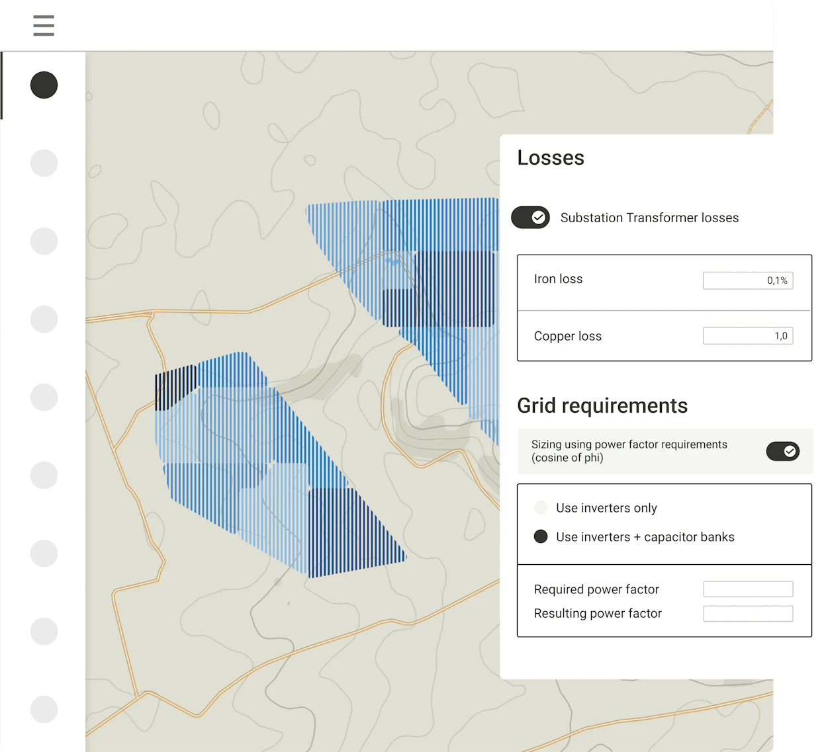Select the active dark sidebar circle

tap(44, 85)
